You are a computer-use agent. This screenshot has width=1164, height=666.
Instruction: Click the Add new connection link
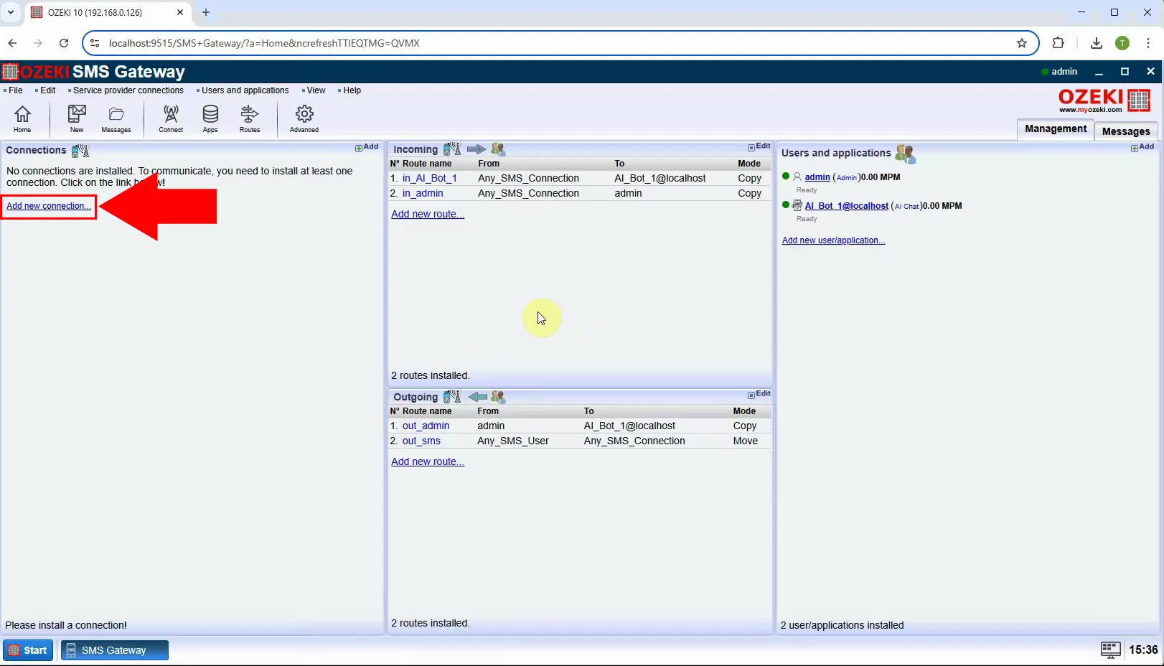(49, 206)
